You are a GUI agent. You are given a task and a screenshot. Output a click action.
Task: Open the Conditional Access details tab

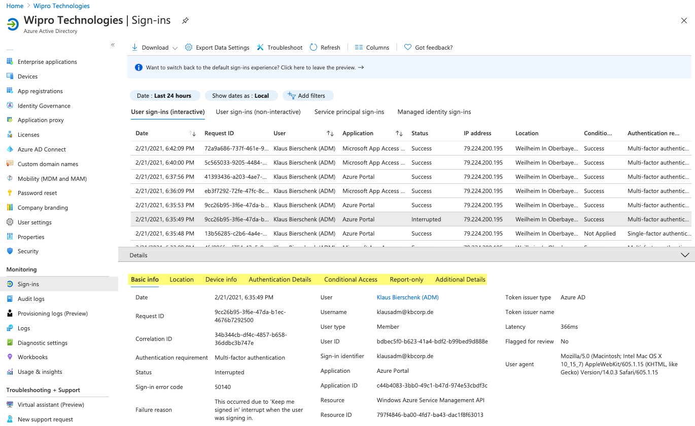(x=350, y=279)
